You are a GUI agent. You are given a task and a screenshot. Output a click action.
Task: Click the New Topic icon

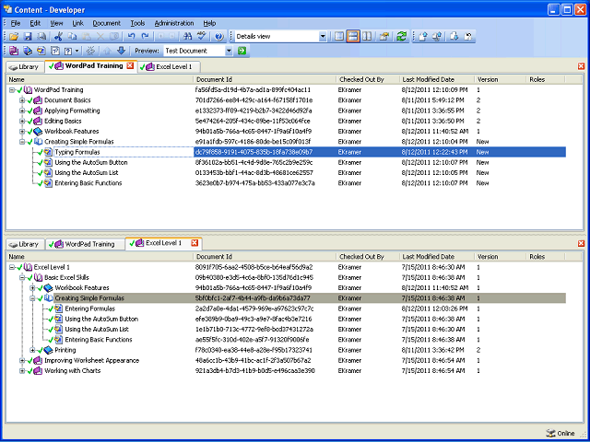pyautogui.click(x=41, y=51)
